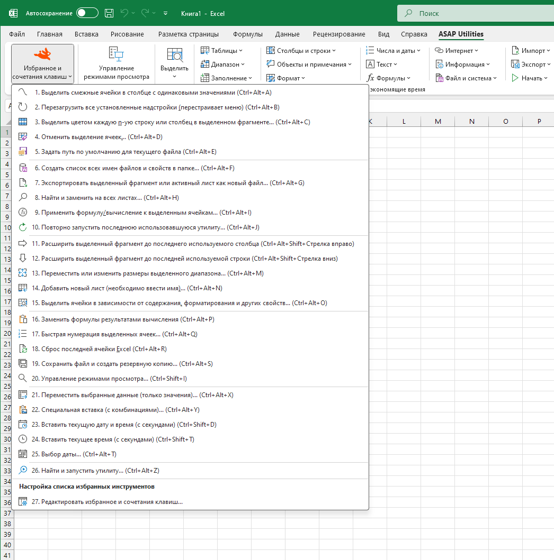The height and width of the screenshot is (560, 554).
Task: Expand the Числа и даты dropdown
Action: [x=393, y=51]
